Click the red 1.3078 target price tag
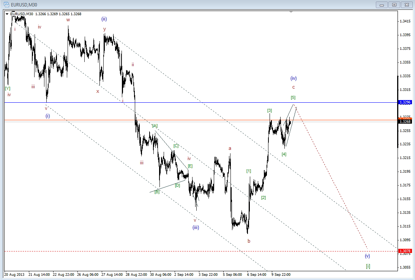 405,251
